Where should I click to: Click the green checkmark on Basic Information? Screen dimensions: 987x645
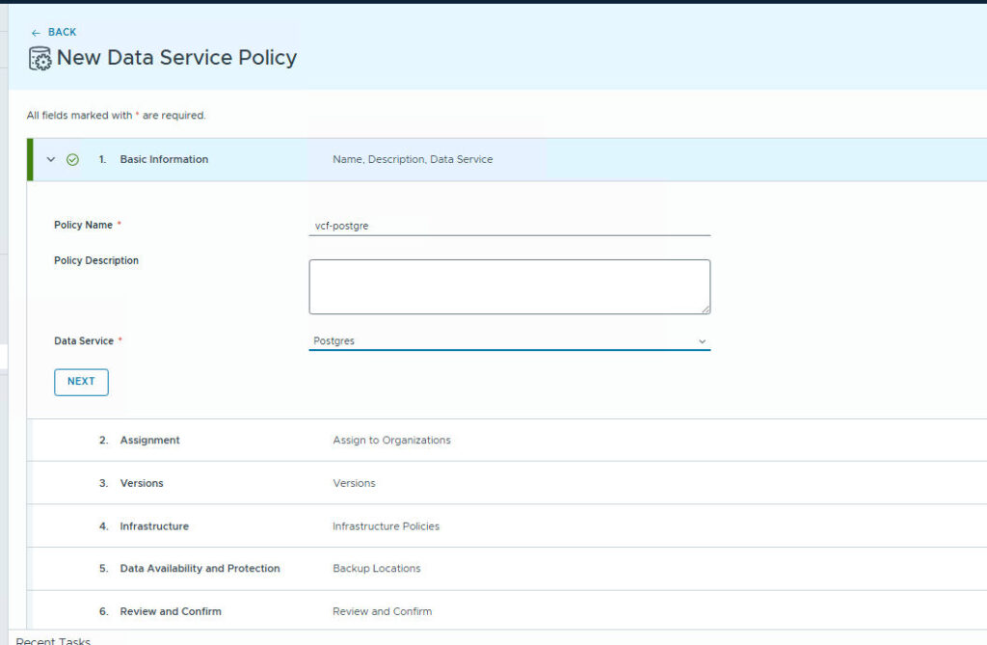(x=72, y=160)
